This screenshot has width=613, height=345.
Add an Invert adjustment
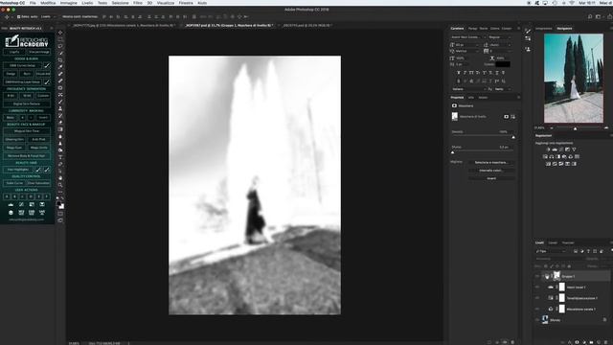click(x=548, y=164)
